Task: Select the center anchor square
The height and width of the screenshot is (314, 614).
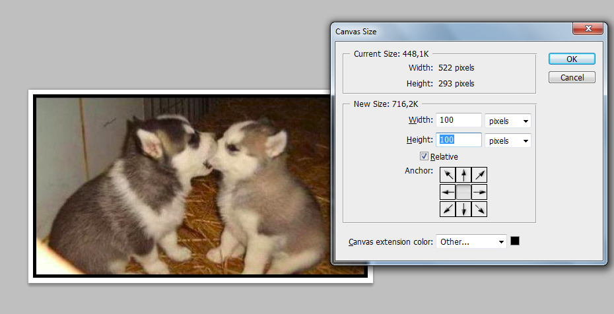Action: point(463,192)
